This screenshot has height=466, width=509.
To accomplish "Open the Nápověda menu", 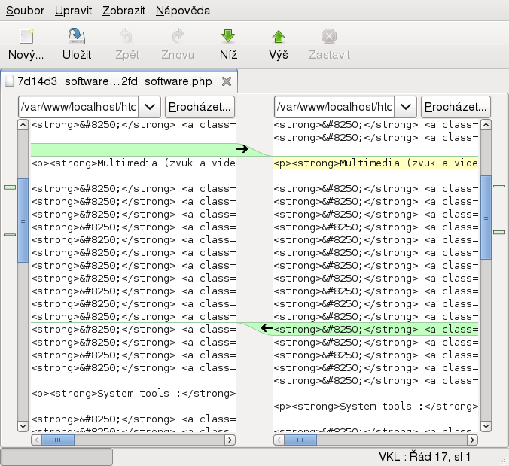I will coord(183,11).
